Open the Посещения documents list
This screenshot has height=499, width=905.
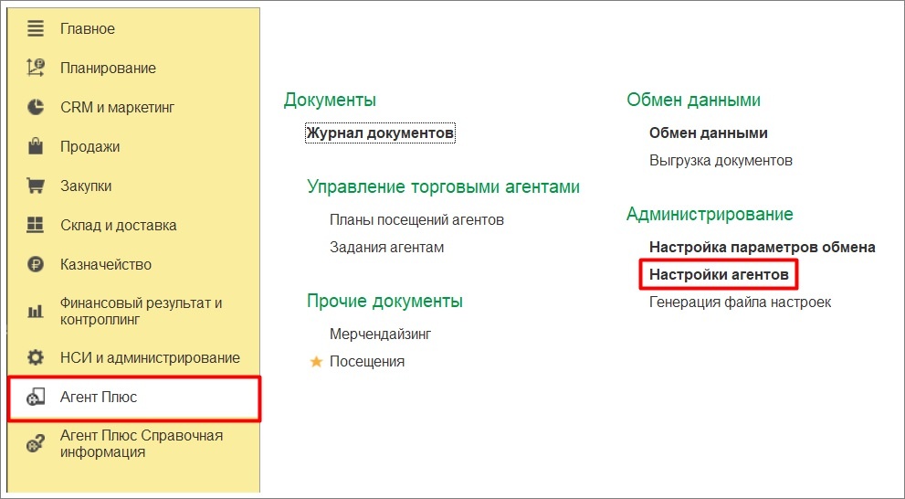[x=366, y=362]
